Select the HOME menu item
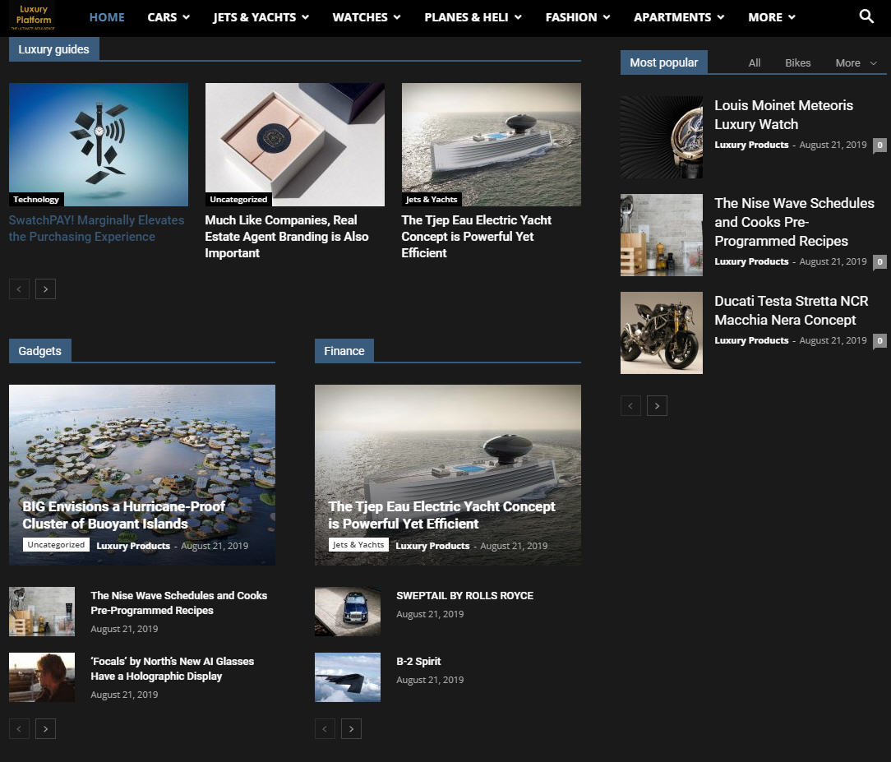Screen dimensions: 891x762 coord(107,17)
